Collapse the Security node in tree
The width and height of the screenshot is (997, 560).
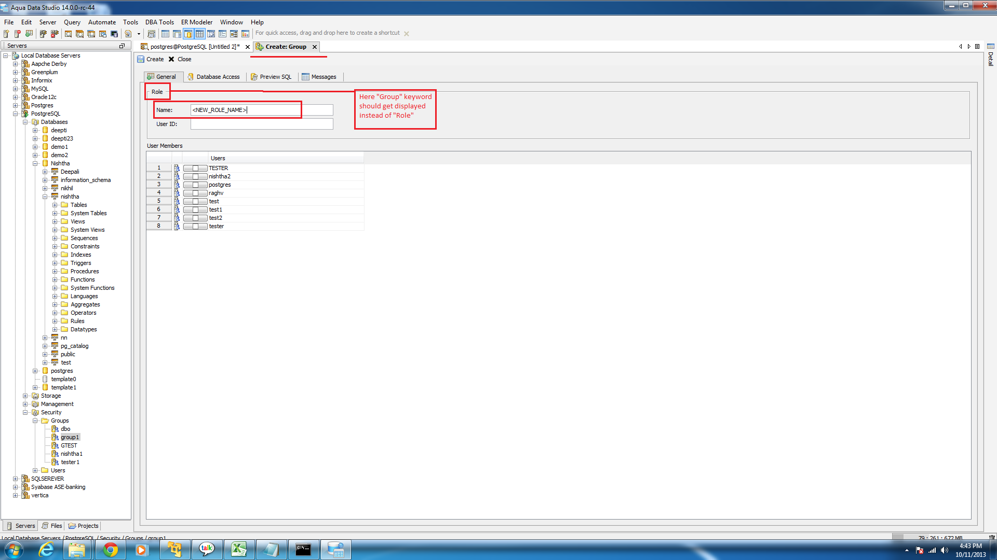click(25, 412)
